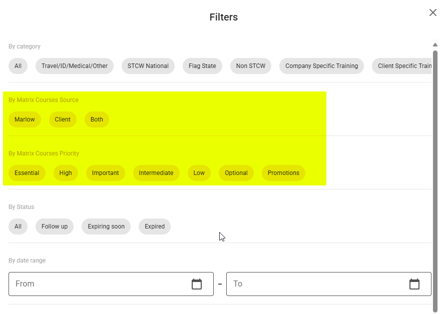Select the Promotions priority chip
The image size is (446, 314).
tap(283, 173)
